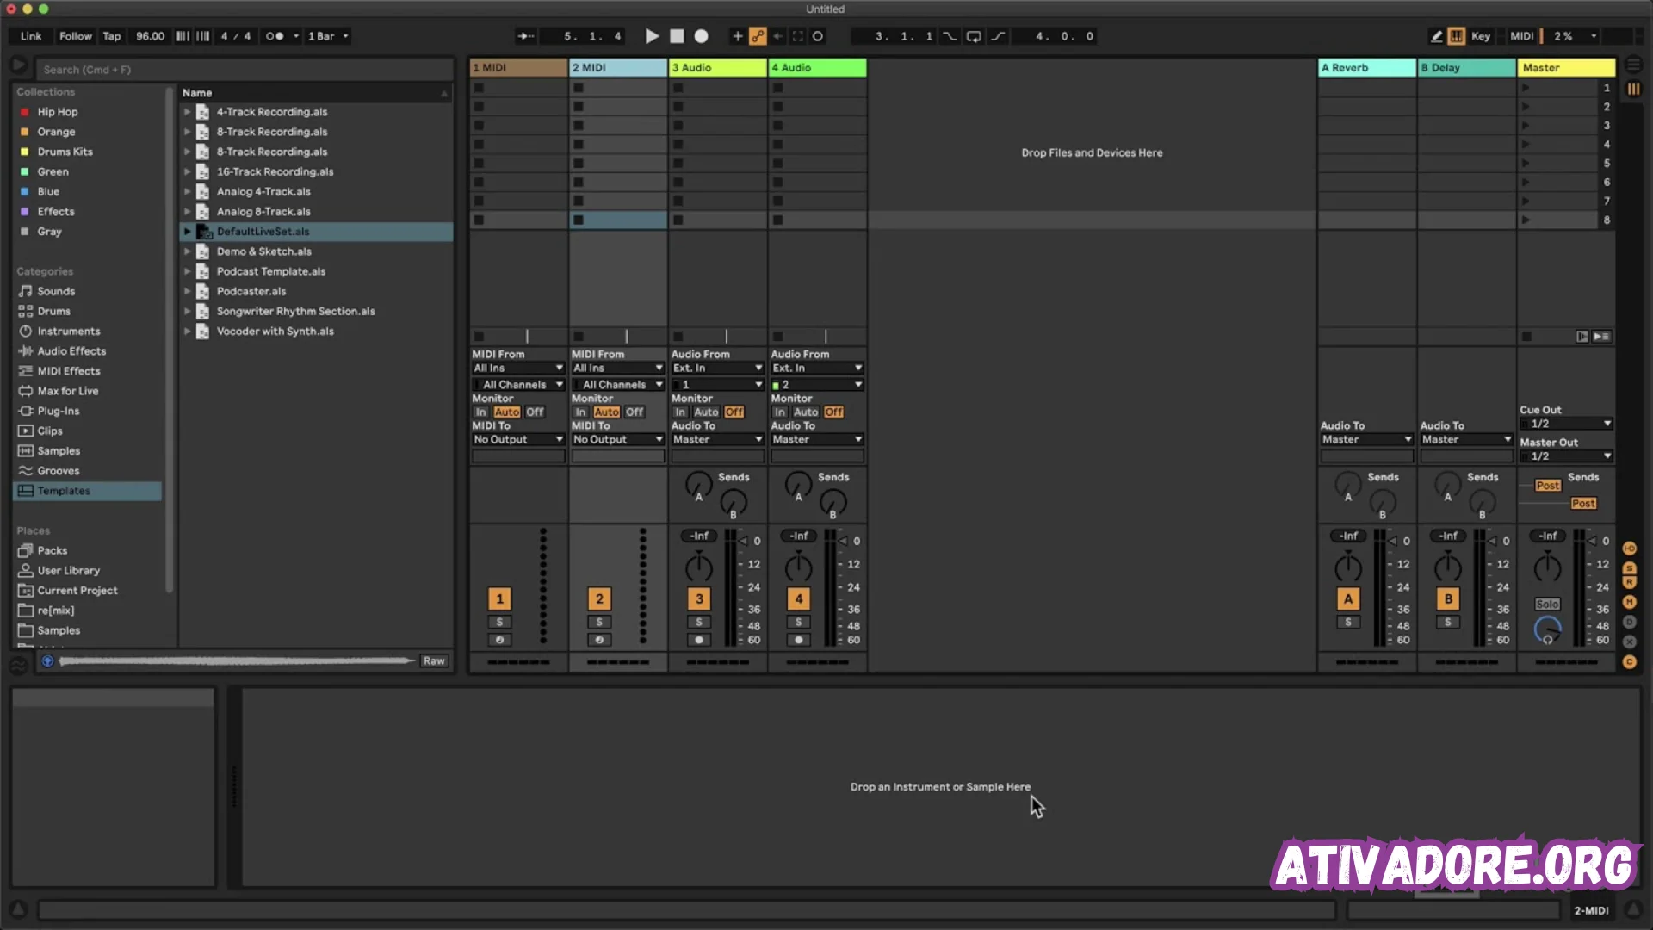
Task: Toggle track 3 activator button
Action: [x=699, y=599]
